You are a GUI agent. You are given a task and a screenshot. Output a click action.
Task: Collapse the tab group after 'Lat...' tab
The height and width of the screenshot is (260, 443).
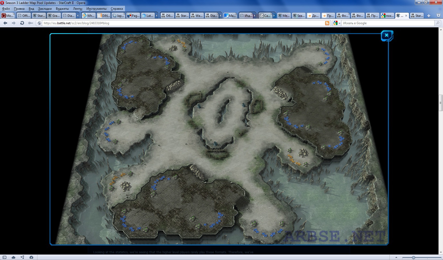(x=156, y=16)
